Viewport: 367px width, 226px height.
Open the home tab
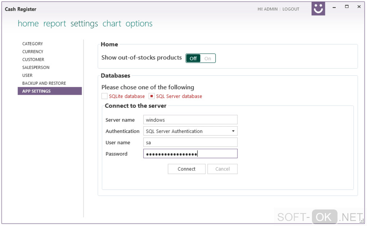tap(28, 24)
